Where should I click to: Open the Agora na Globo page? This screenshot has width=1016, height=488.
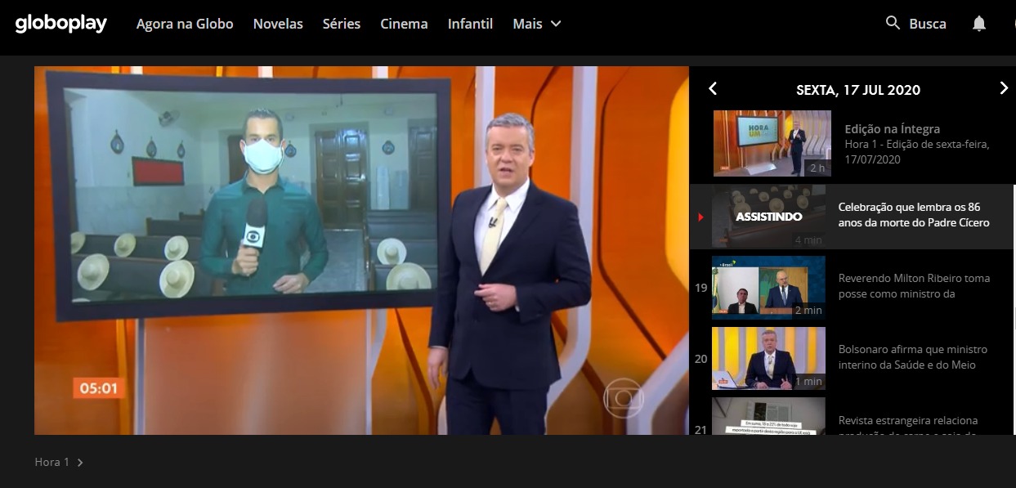pos(185,24)
